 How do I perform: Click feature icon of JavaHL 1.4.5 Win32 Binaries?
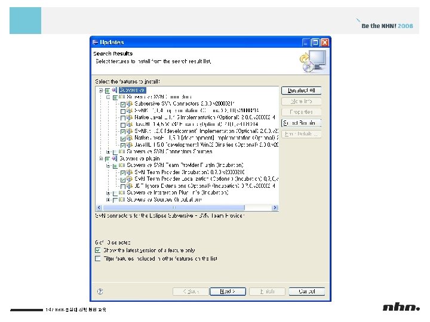click(130, 124)
